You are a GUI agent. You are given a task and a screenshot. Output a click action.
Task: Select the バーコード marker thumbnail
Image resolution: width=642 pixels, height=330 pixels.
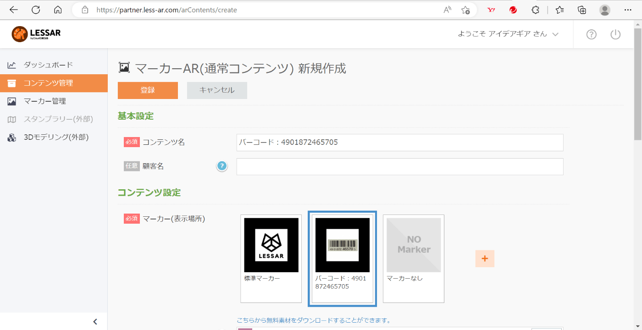[x=343, y=258]
